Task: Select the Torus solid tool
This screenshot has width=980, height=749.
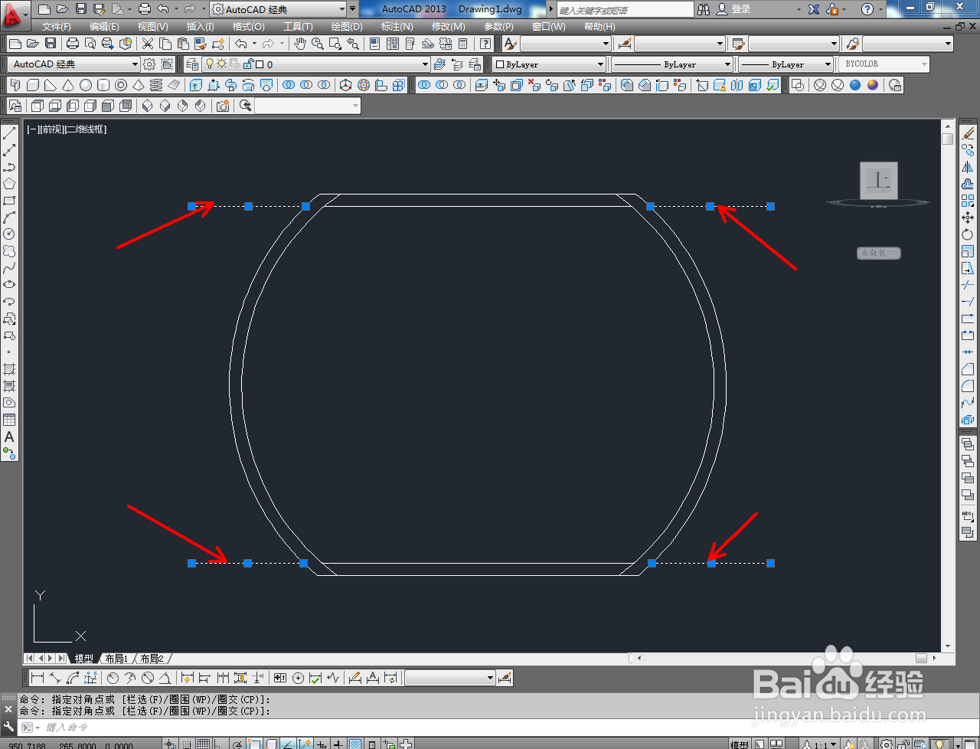Action: click(121, 85)
